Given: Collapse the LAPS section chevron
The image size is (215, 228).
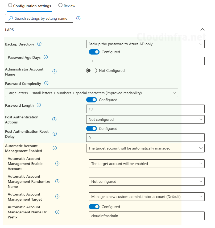Looking at the screenshot, I should (x=202, y=30).
